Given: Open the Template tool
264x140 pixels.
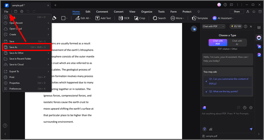Looking at the screenshot, I should [200, 18].
